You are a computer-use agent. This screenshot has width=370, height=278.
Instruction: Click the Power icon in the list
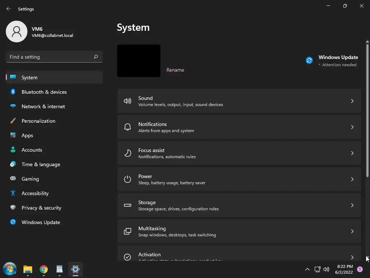click(x=128, y=179)
